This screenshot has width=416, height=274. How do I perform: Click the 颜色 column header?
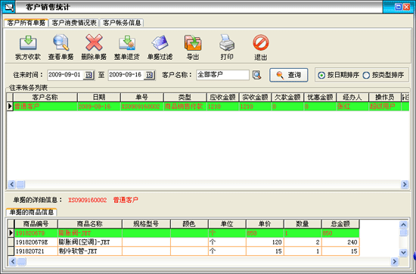(x=189, y=224)
